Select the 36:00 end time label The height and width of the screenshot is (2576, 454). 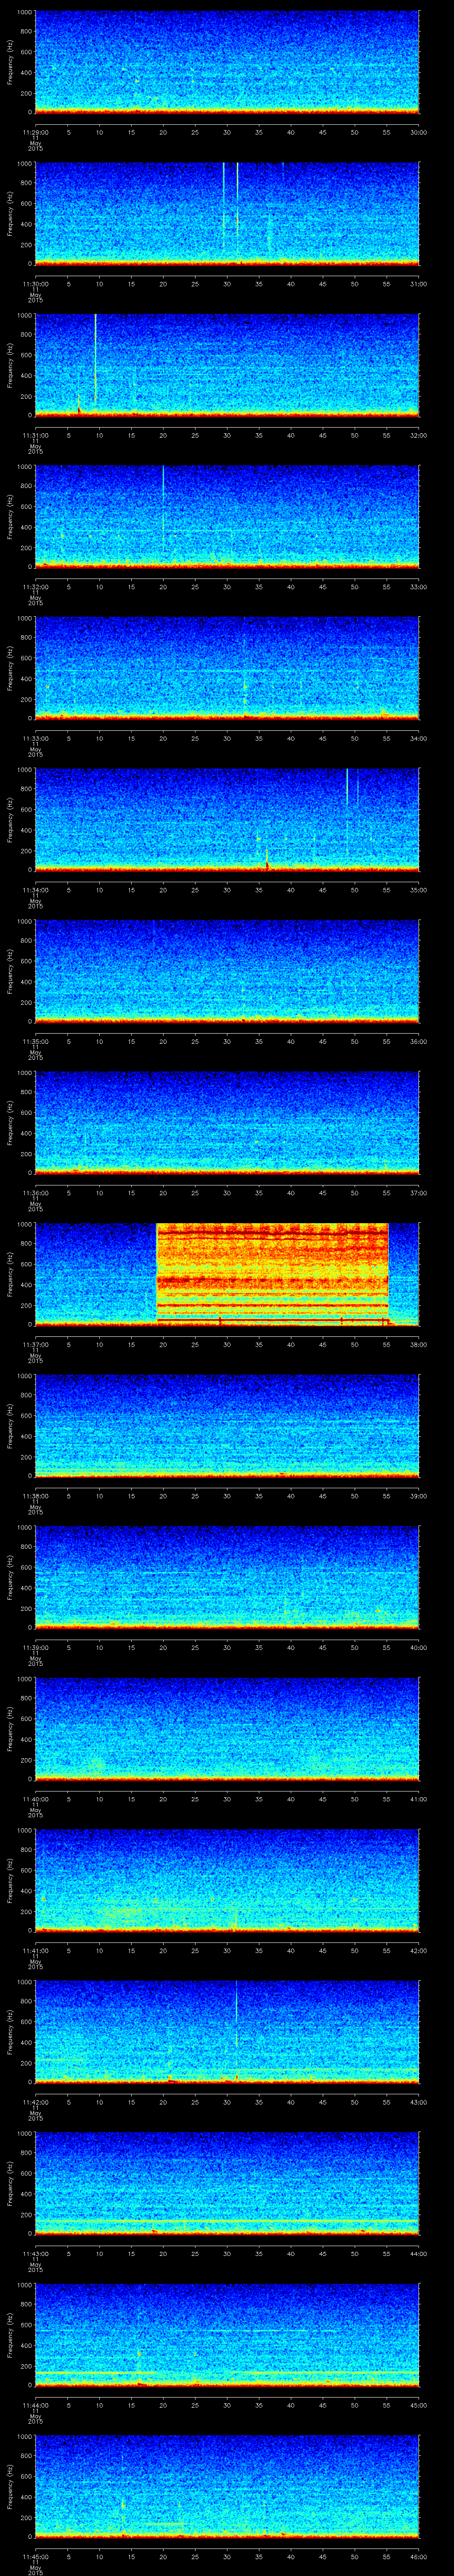(x=418, y=1041)
